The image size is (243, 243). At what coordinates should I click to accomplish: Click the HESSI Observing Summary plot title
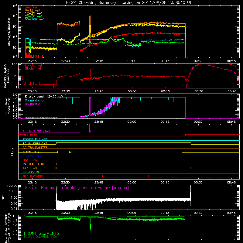128,3
